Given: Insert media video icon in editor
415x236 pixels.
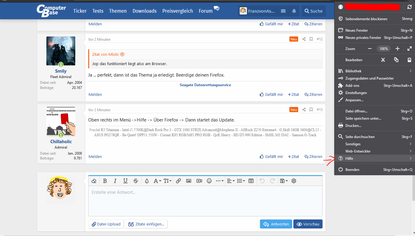Looking at the screenshot, I should (x=199, y=181).
